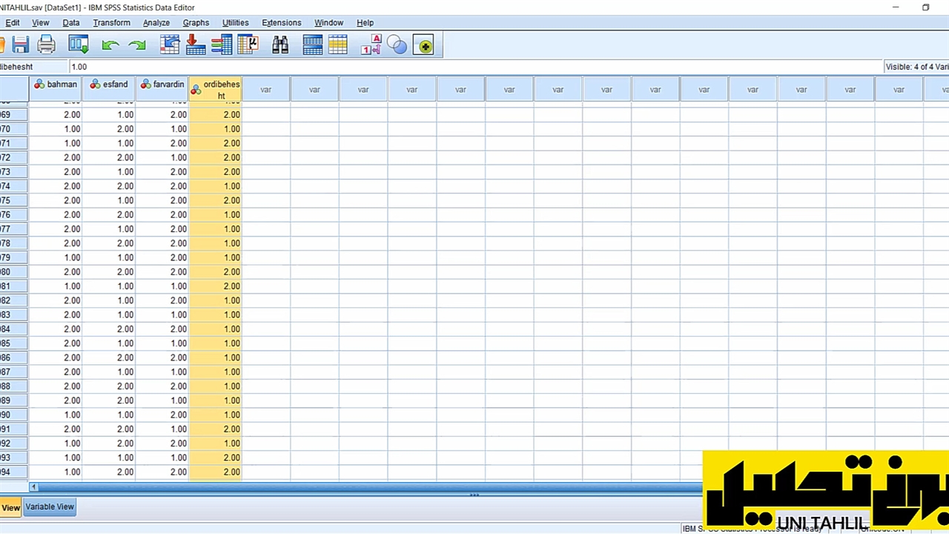
Task: Click the green Undo arrow
Action: click(x=110, y=45)
